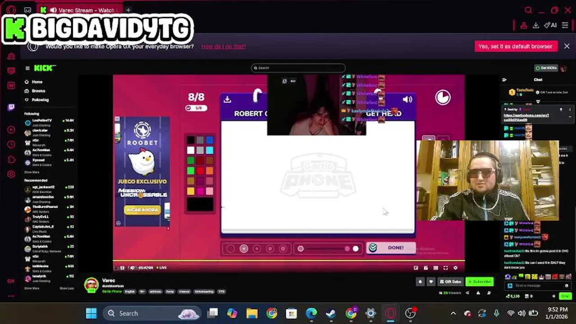Switch to the Varec Stream tab
Viewport: 576px width, 324px height.
pyautogui.click(x=80, y=10)
